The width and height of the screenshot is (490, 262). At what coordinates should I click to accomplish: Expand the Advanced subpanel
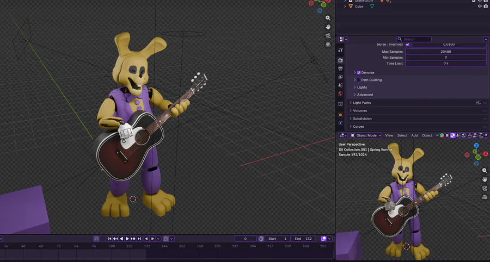point(354,95)
